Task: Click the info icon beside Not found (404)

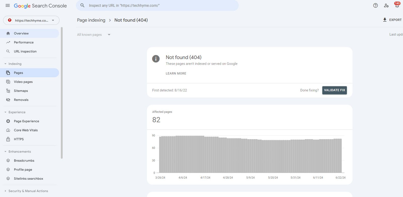Action: [156, 59]
